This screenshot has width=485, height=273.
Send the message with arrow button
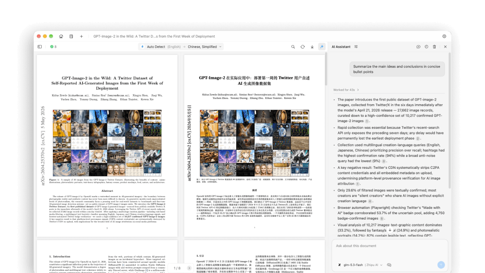pos(441,264)
